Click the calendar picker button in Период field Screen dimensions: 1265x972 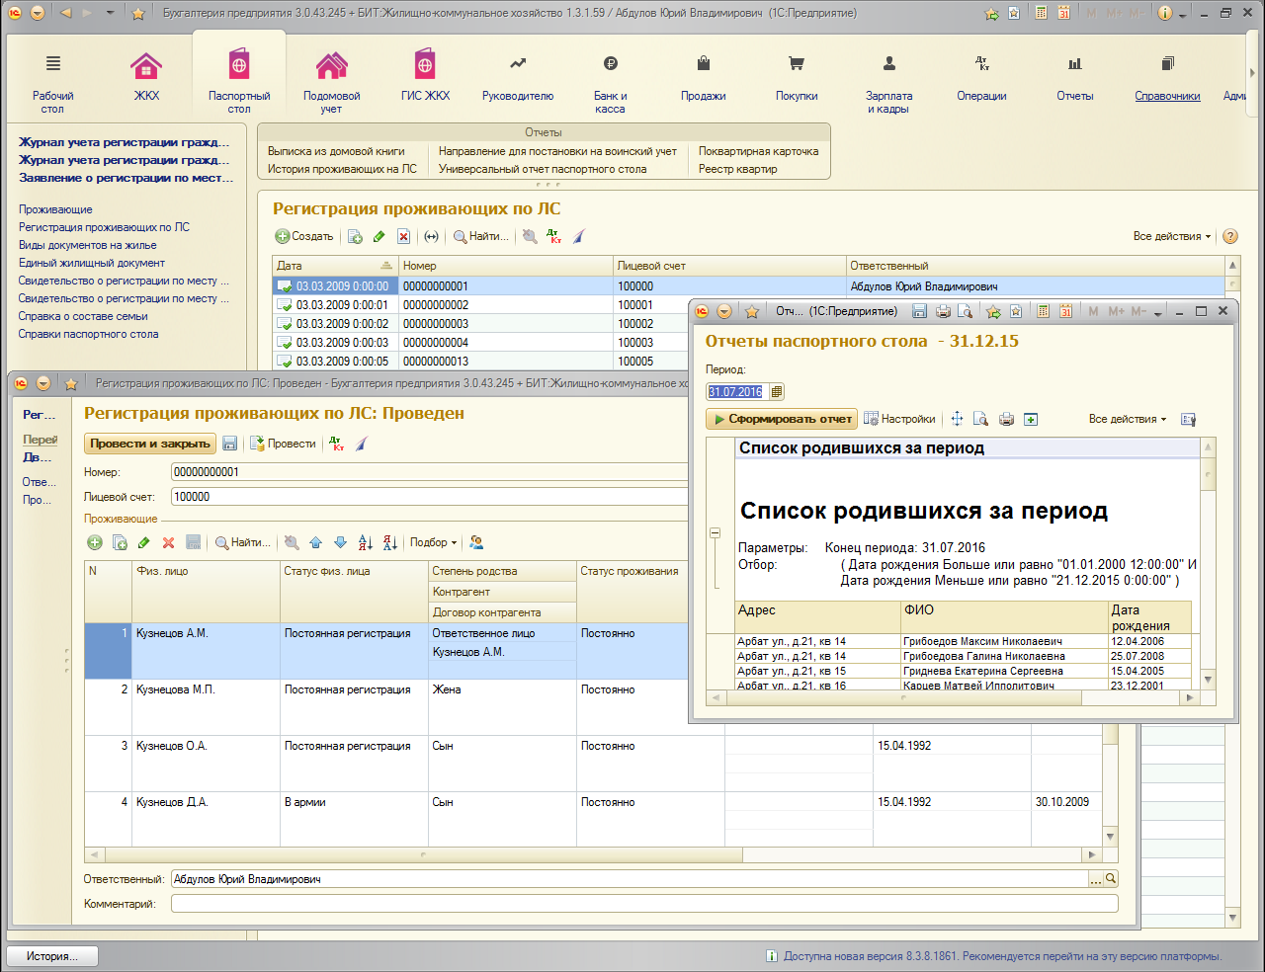(x=776, y=392)
